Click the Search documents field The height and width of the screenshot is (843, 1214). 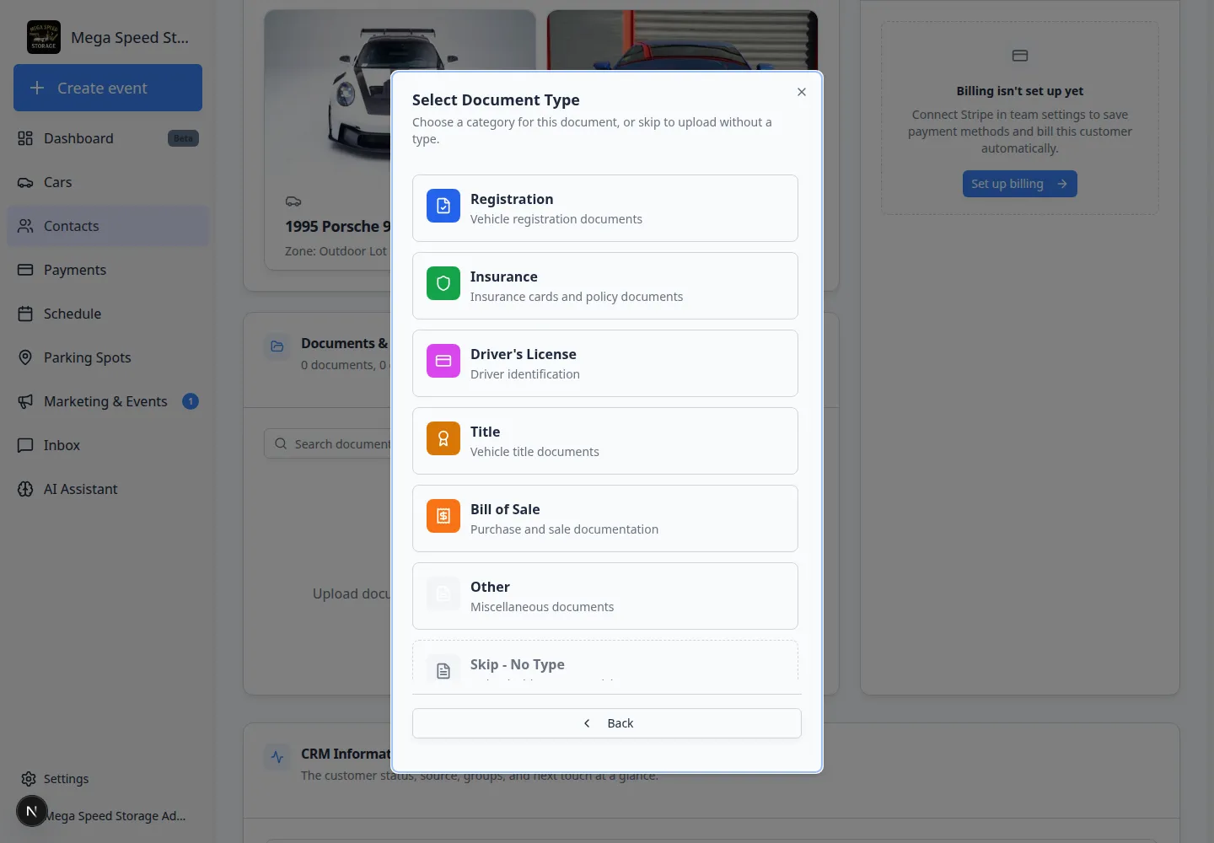329,444
